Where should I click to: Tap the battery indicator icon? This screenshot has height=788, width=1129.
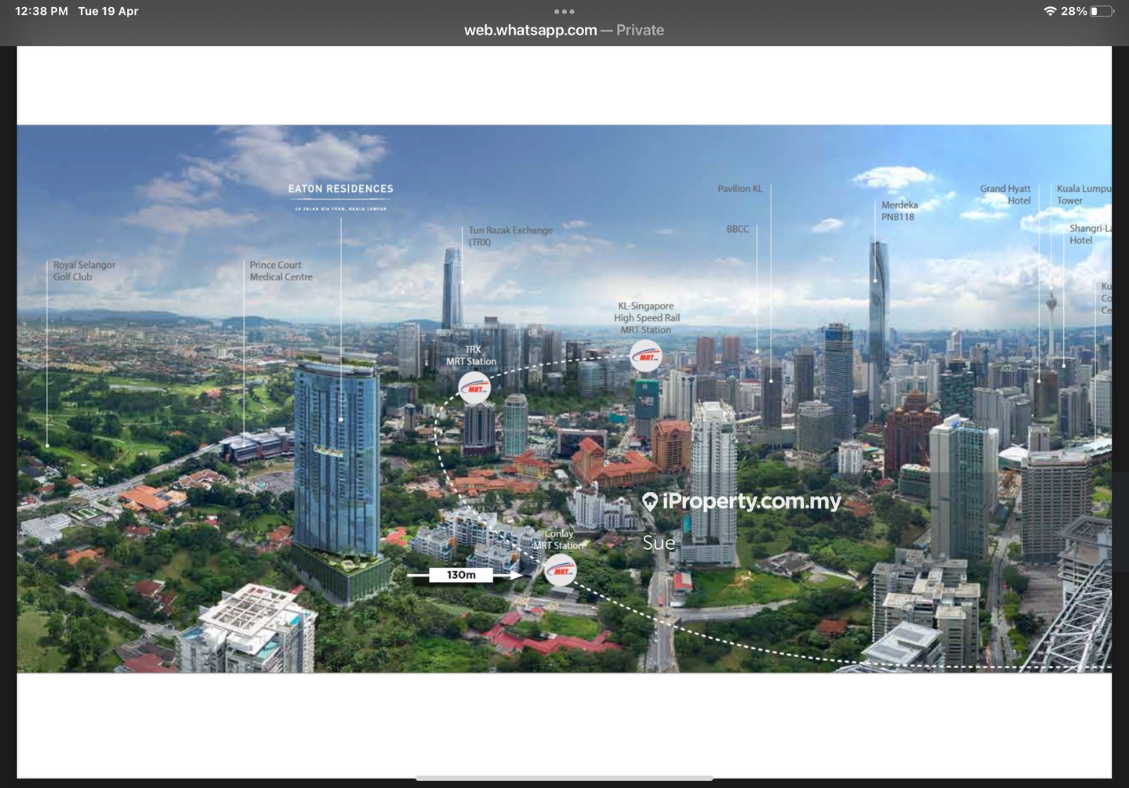click(1101, 11)
